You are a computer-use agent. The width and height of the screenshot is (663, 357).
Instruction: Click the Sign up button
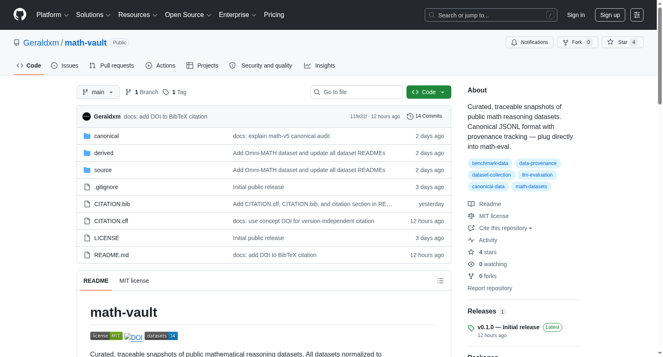tap(610, 15)
